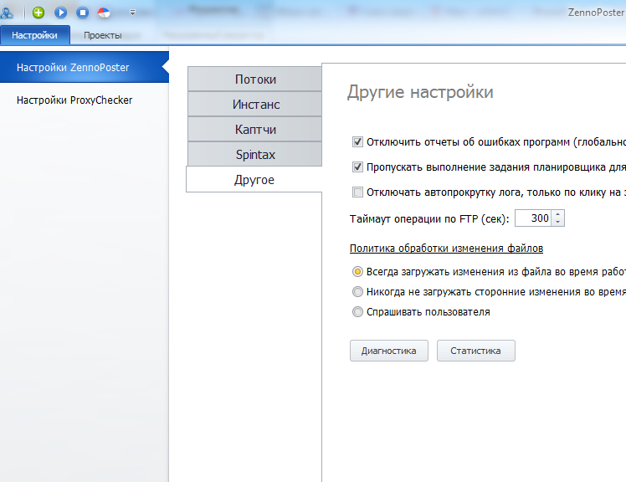Open the Инстанс settings tab
This screenshot has height=482, width=626.
pyautogui.click(x=254, y=105)
